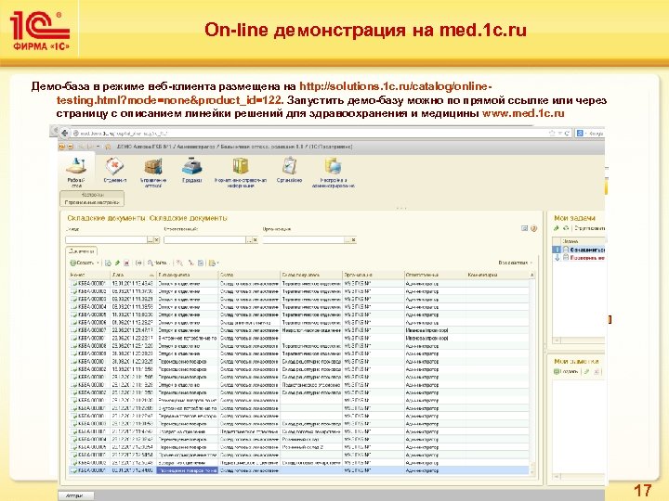This screenshot has height=501, width=669.
Task: Open the print/report toolbar icon dropdown
Action: (x=214, y=263)
